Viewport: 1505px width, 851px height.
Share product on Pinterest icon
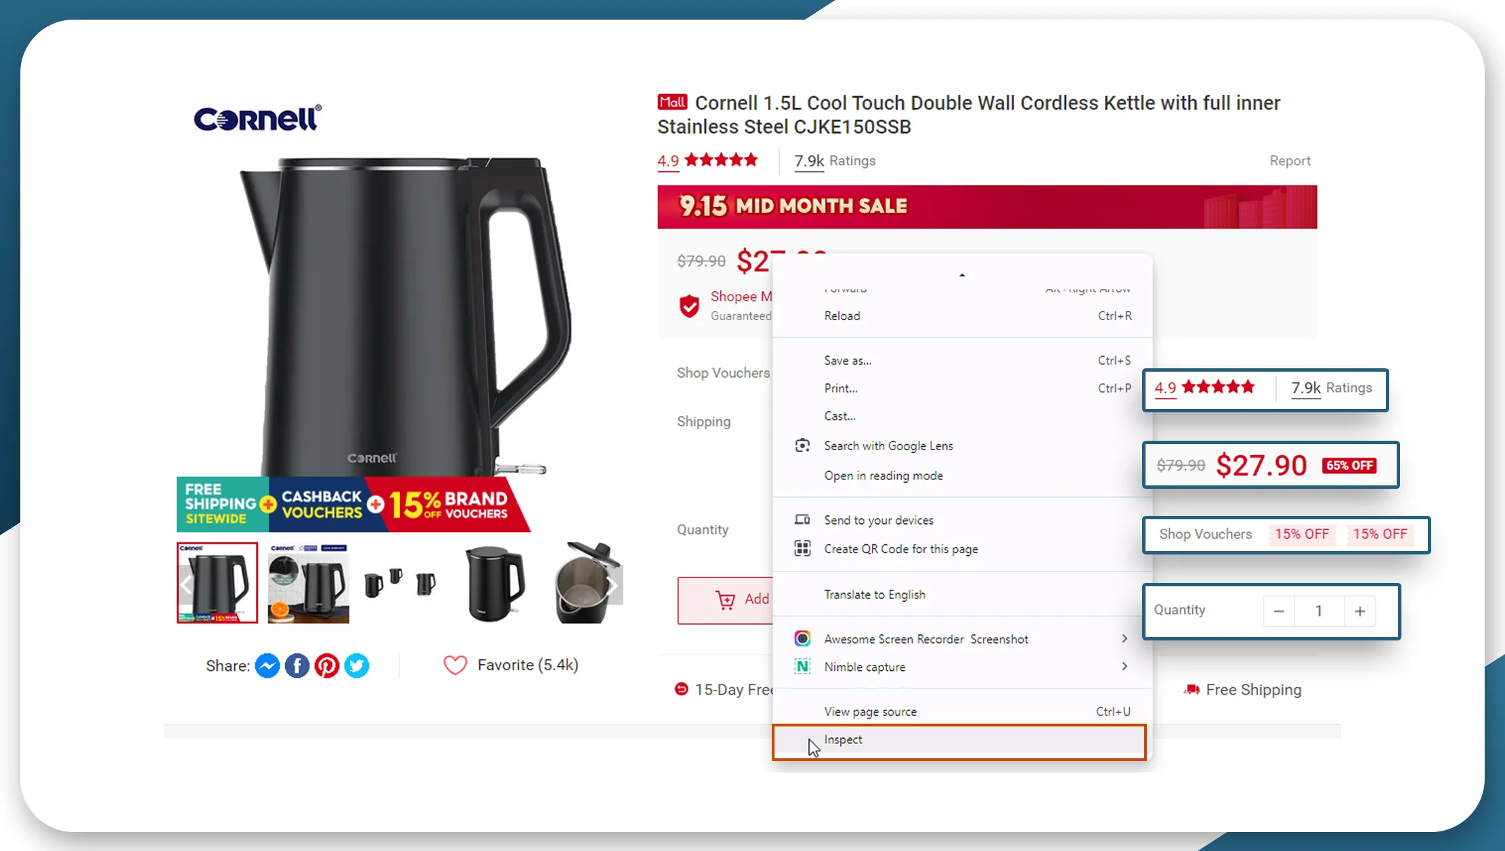click(x=327, y=665)
